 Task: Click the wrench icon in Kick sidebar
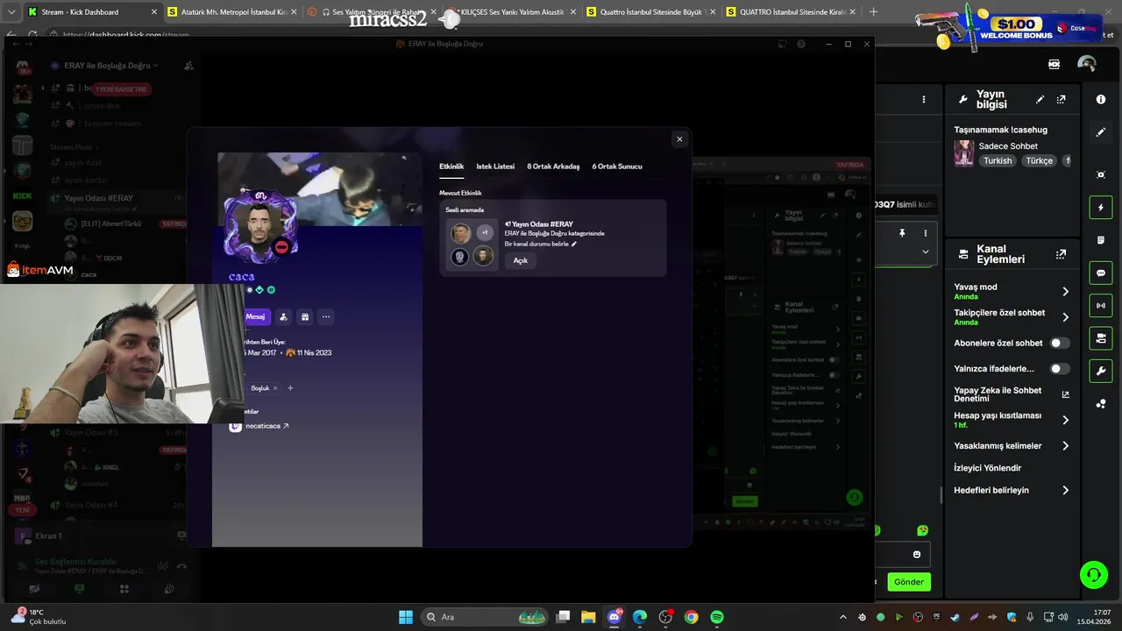(1101, 372)
